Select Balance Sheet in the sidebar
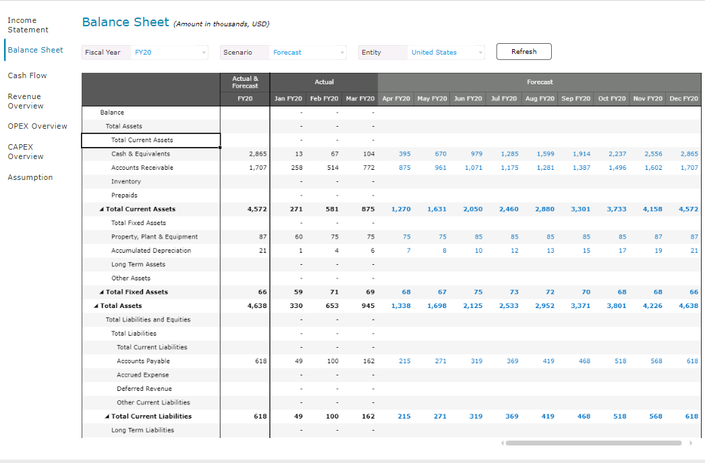 coord(34,50)
